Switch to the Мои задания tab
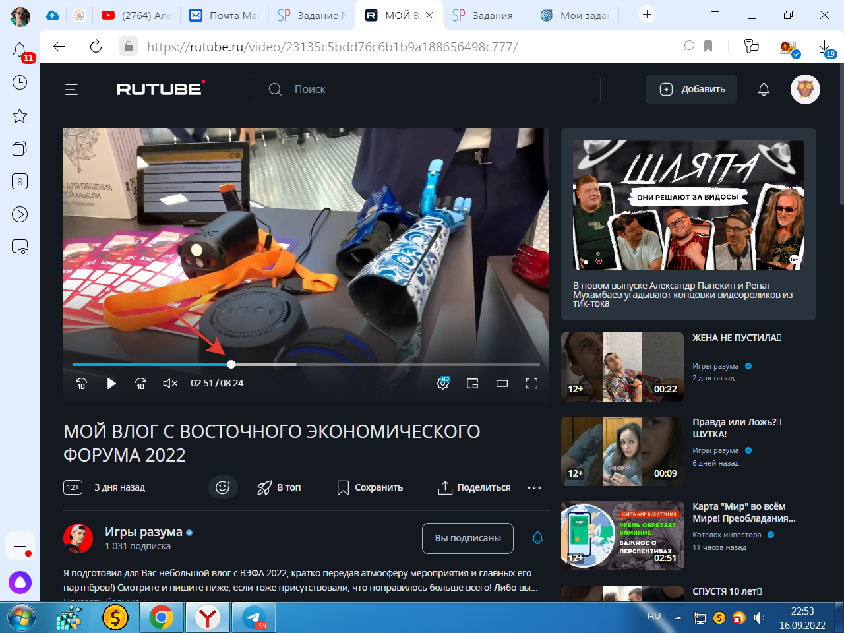This screenshot has width=844, height=633. (575, 15)
